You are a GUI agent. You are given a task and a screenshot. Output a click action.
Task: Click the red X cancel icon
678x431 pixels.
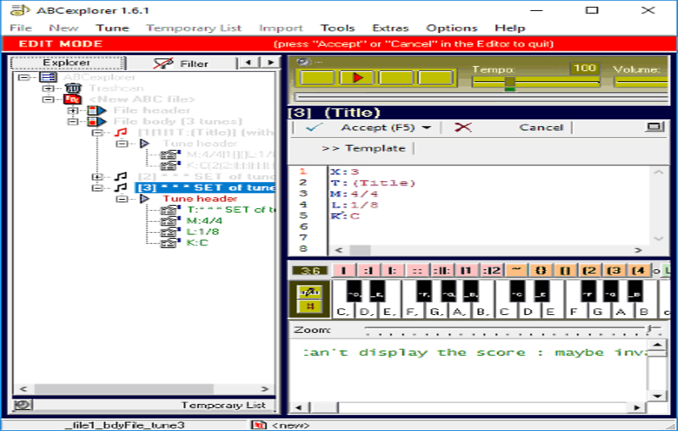[463, 127]
